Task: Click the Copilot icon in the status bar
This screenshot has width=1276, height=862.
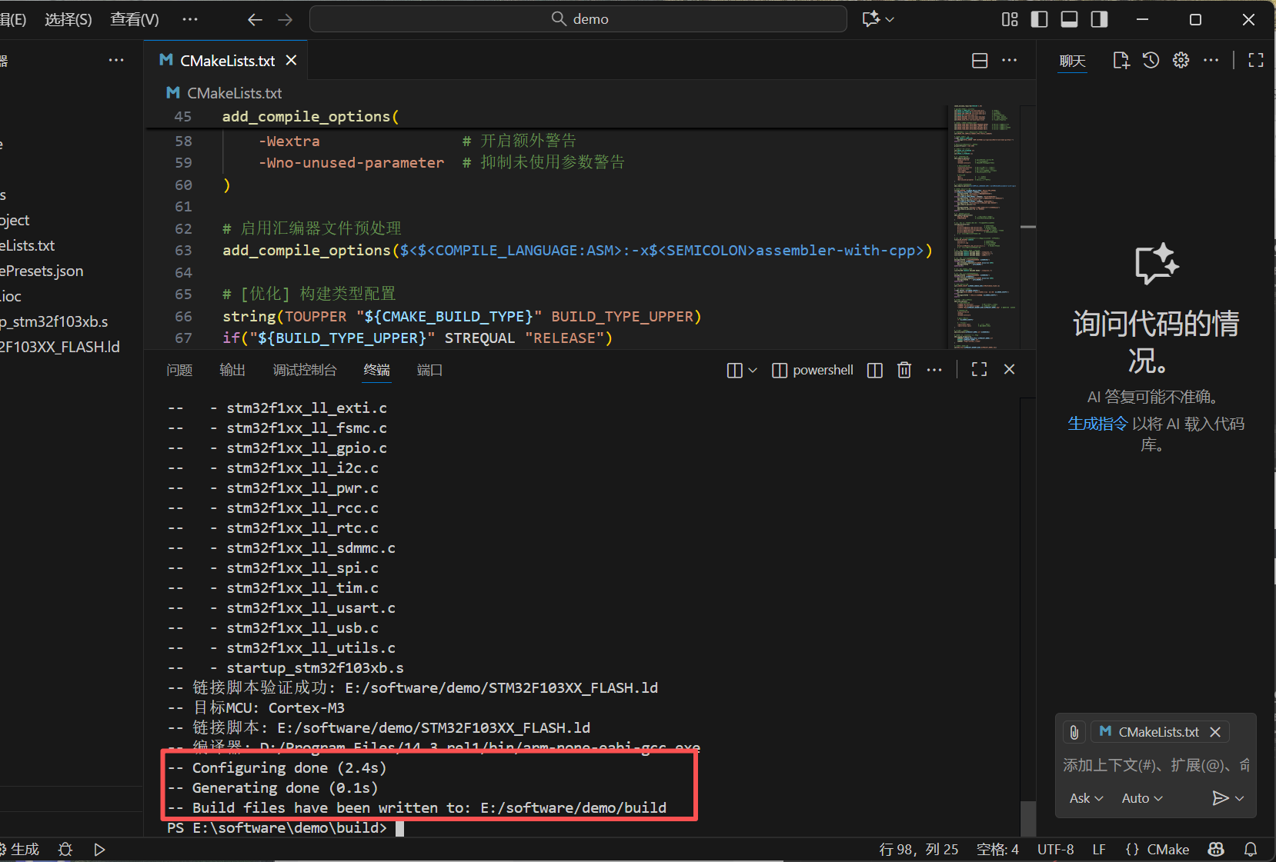Action: click(x=1215, y=849)
